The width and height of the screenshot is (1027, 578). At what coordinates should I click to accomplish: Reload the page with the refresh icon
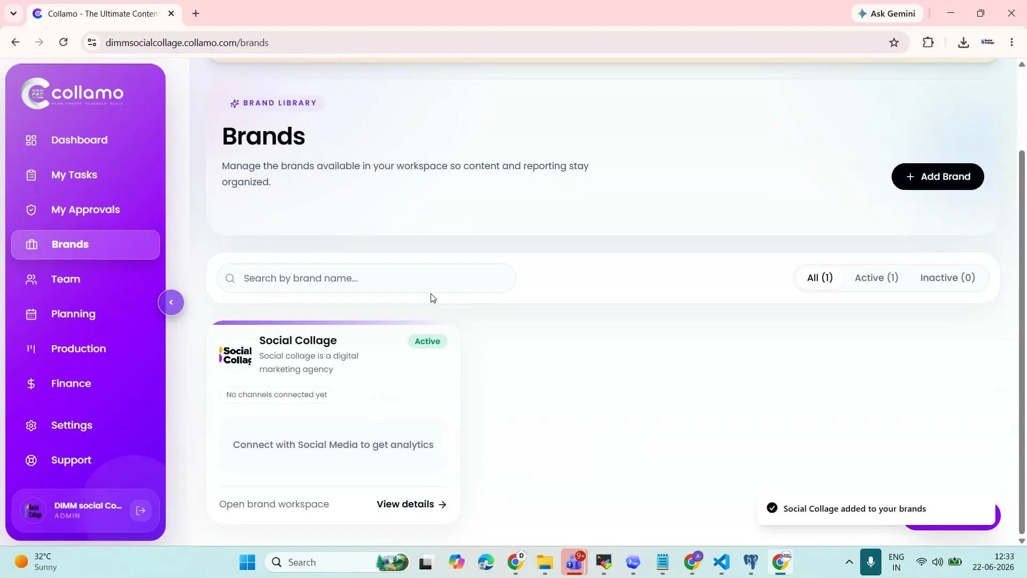pos(63,42)
